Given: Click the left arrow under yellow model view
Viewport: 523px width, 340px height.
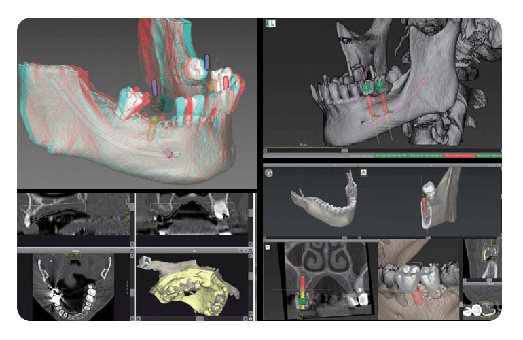Looking at the screenshot, I should [x=139, y=319].
